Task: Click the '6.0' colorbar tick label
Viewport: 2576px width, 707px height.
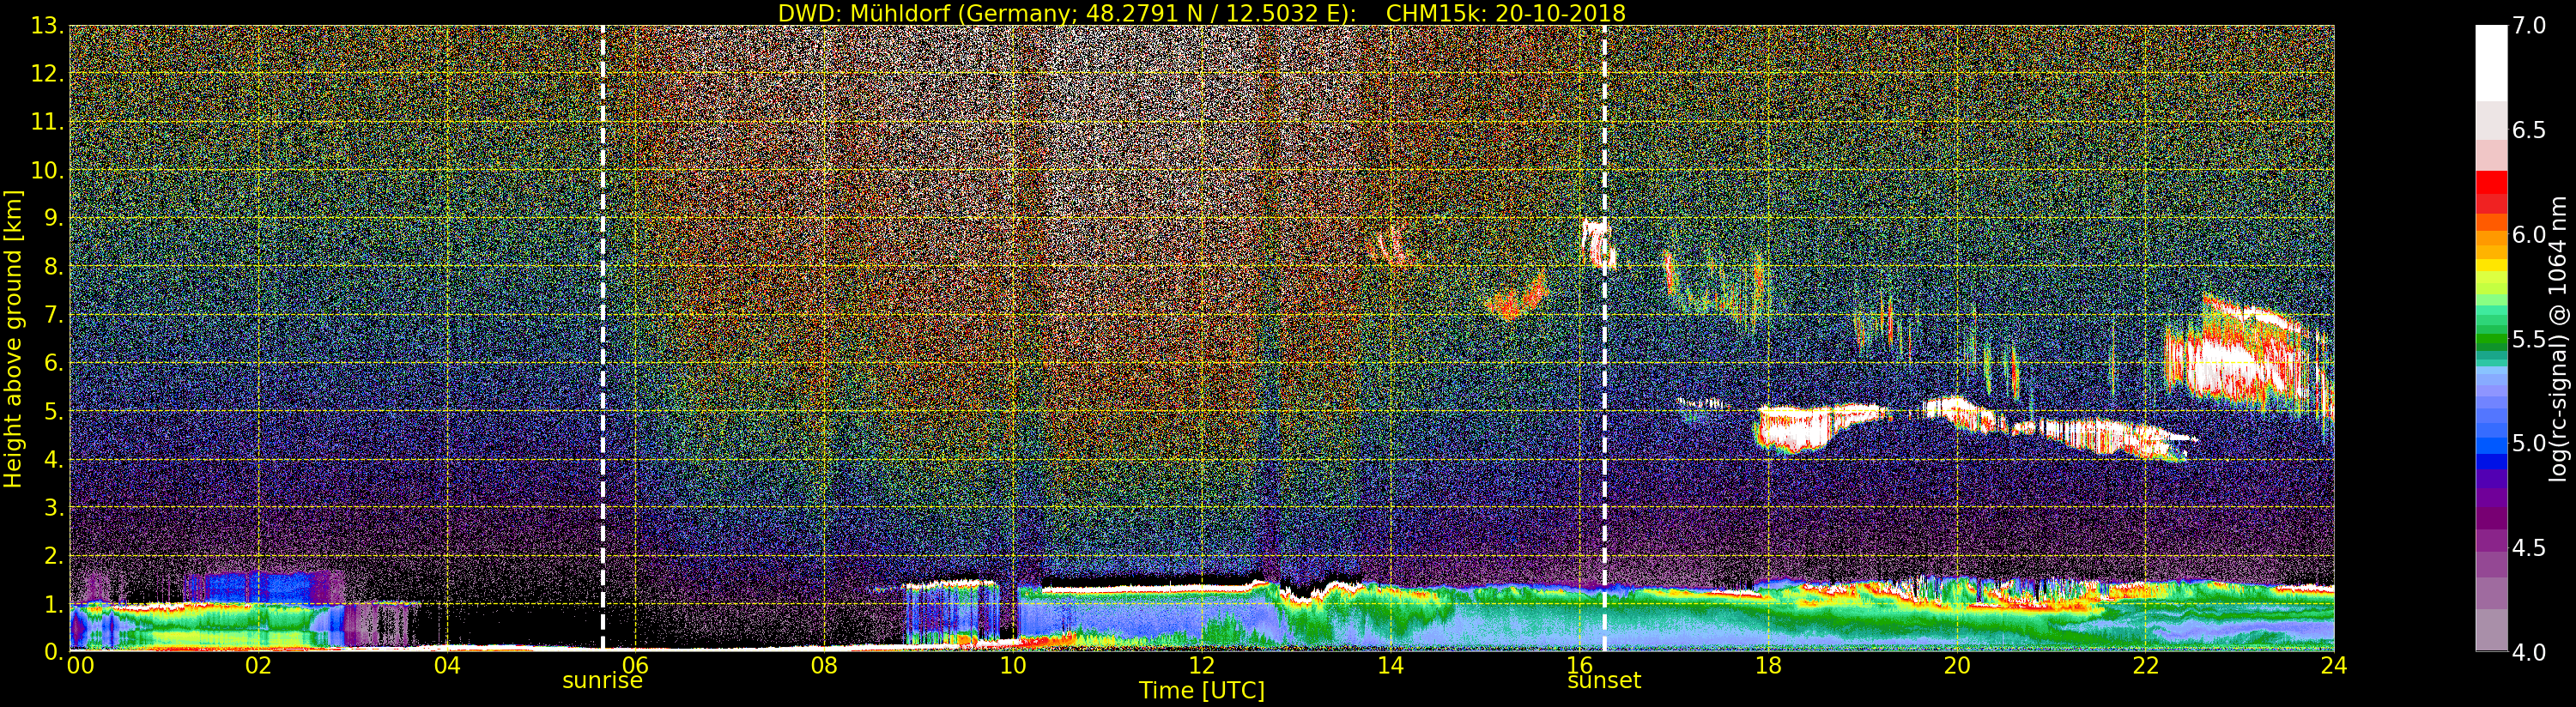Action: coord(2529,235)
